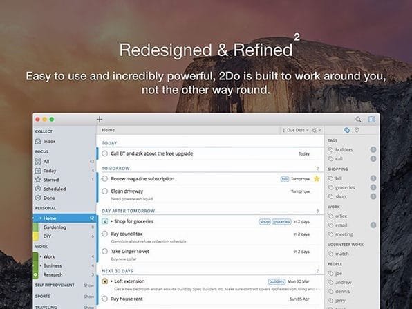The height and width of the screenshot is (309, 412).
Task: Click 'Complain about refuse collection schedule' note
Action: point(149,241)
